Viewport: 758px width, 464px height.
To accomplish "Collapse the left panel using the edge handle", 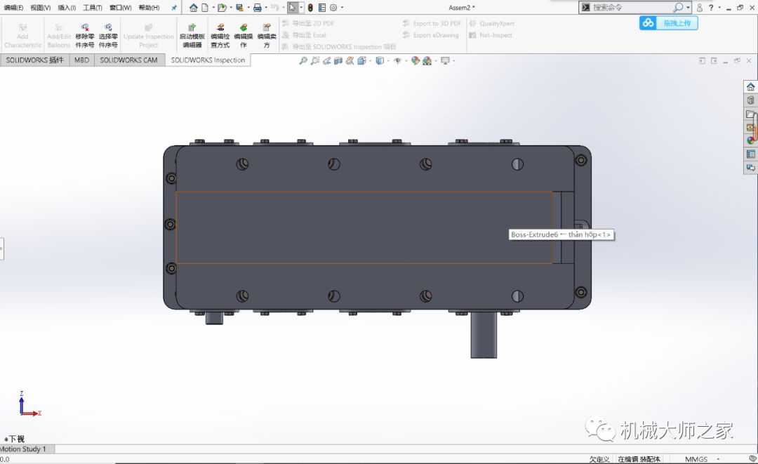I will click(1, 248).
